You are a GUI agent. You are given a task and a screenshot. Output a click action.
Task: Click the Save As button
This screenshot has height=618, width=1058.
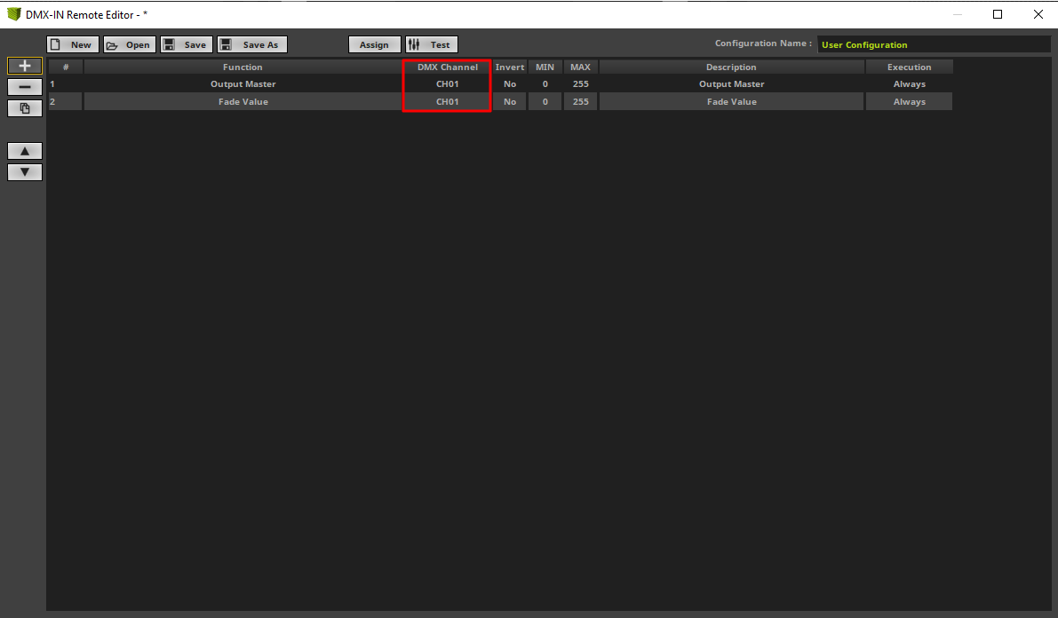252,44
